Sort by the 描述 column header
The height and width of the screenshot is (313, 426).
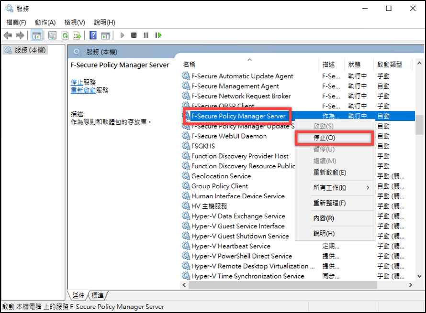click(331, 65)
